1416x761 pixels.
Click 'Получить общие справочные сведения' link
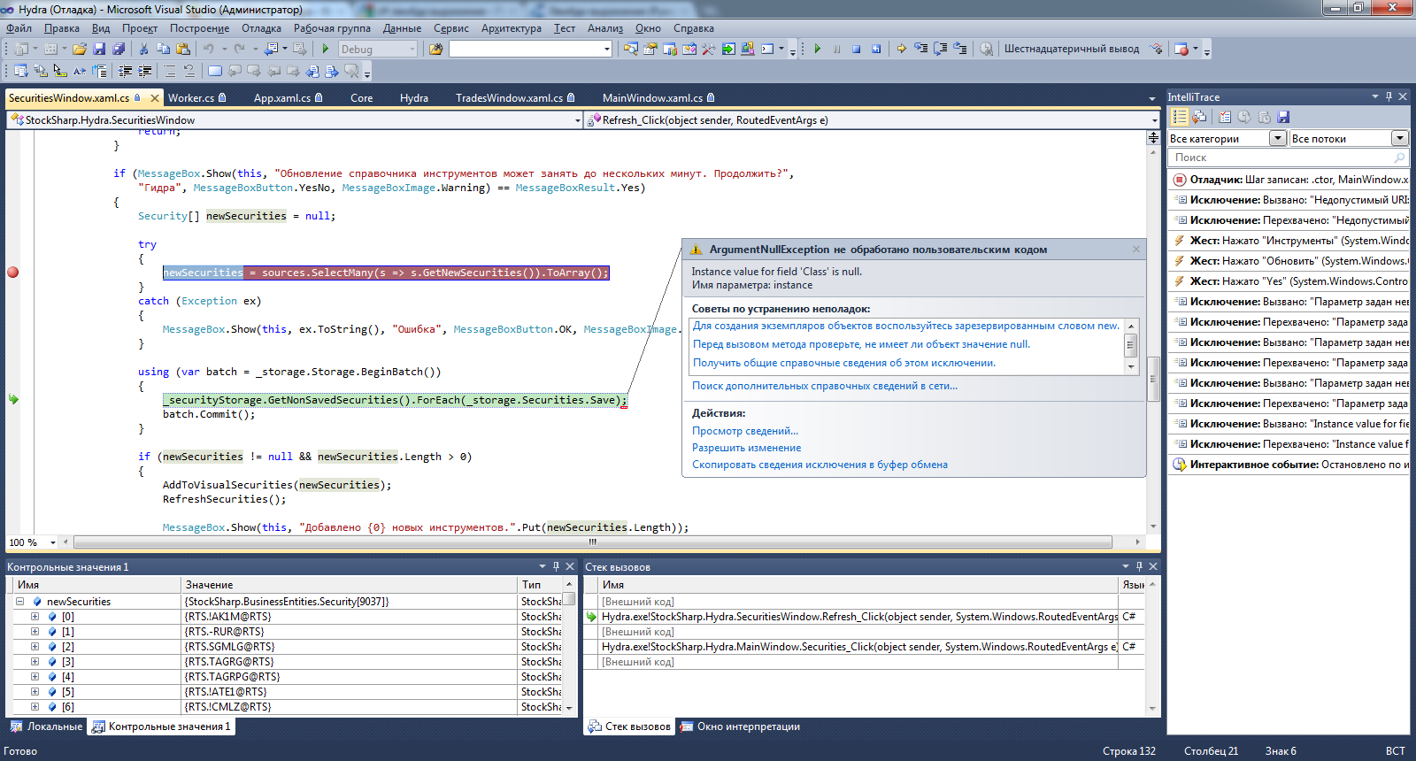point(843,363)
